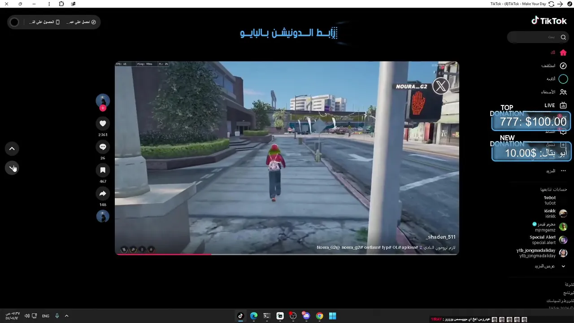
Task: Click the first control icon at video bottom-left
Action: pos(124,249)
